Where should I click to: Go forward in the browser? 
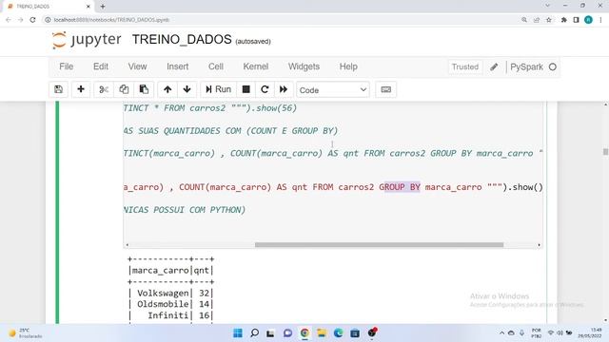21,20
